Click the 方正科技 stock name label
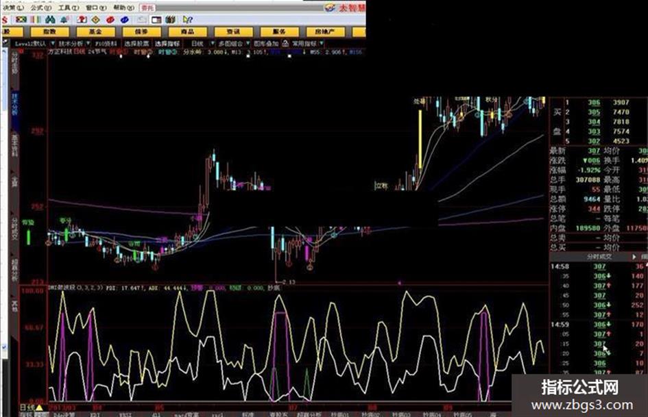Screen dimensions: 648x417 (60, 51)
